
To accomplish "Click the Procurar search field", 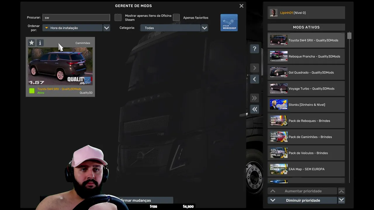I will pos(76,17).
